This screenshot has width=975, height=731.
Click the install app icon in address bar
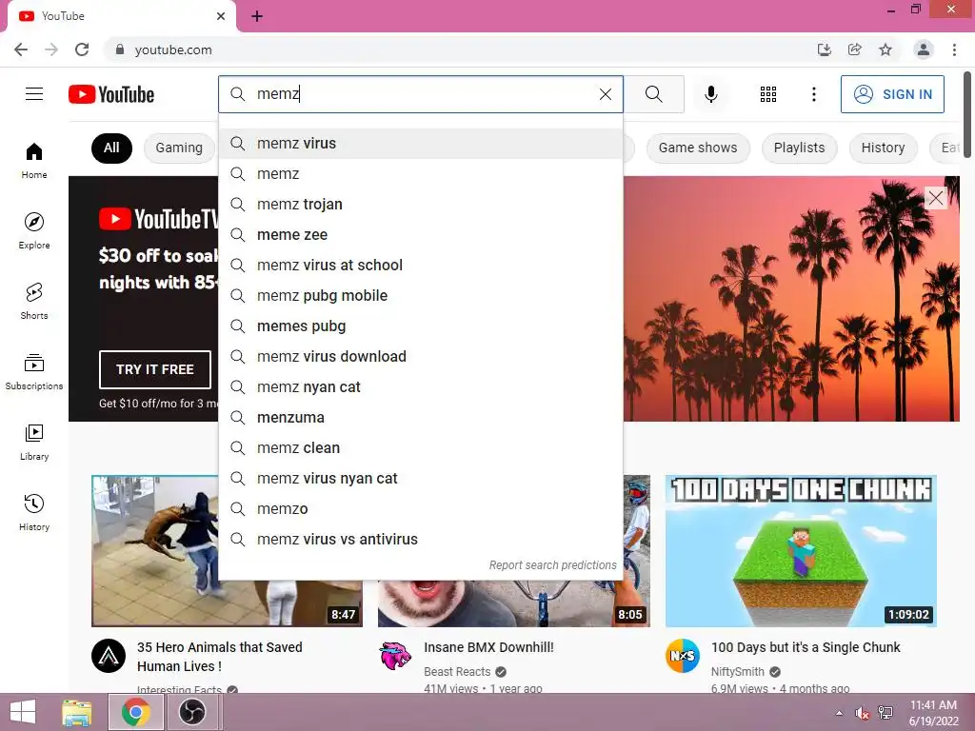(824, 49)
